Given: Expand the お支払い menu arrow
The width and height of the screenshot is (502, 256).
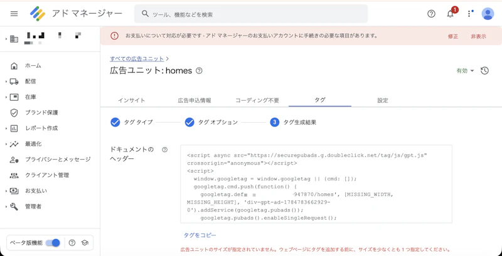Looking at the screenshot, I should coord(6,191).
